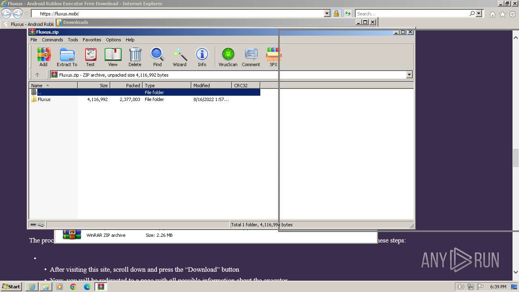Viewport: 519px width, 292px height.
Task: Click the IE Home icon
Action: coord(492,14)
